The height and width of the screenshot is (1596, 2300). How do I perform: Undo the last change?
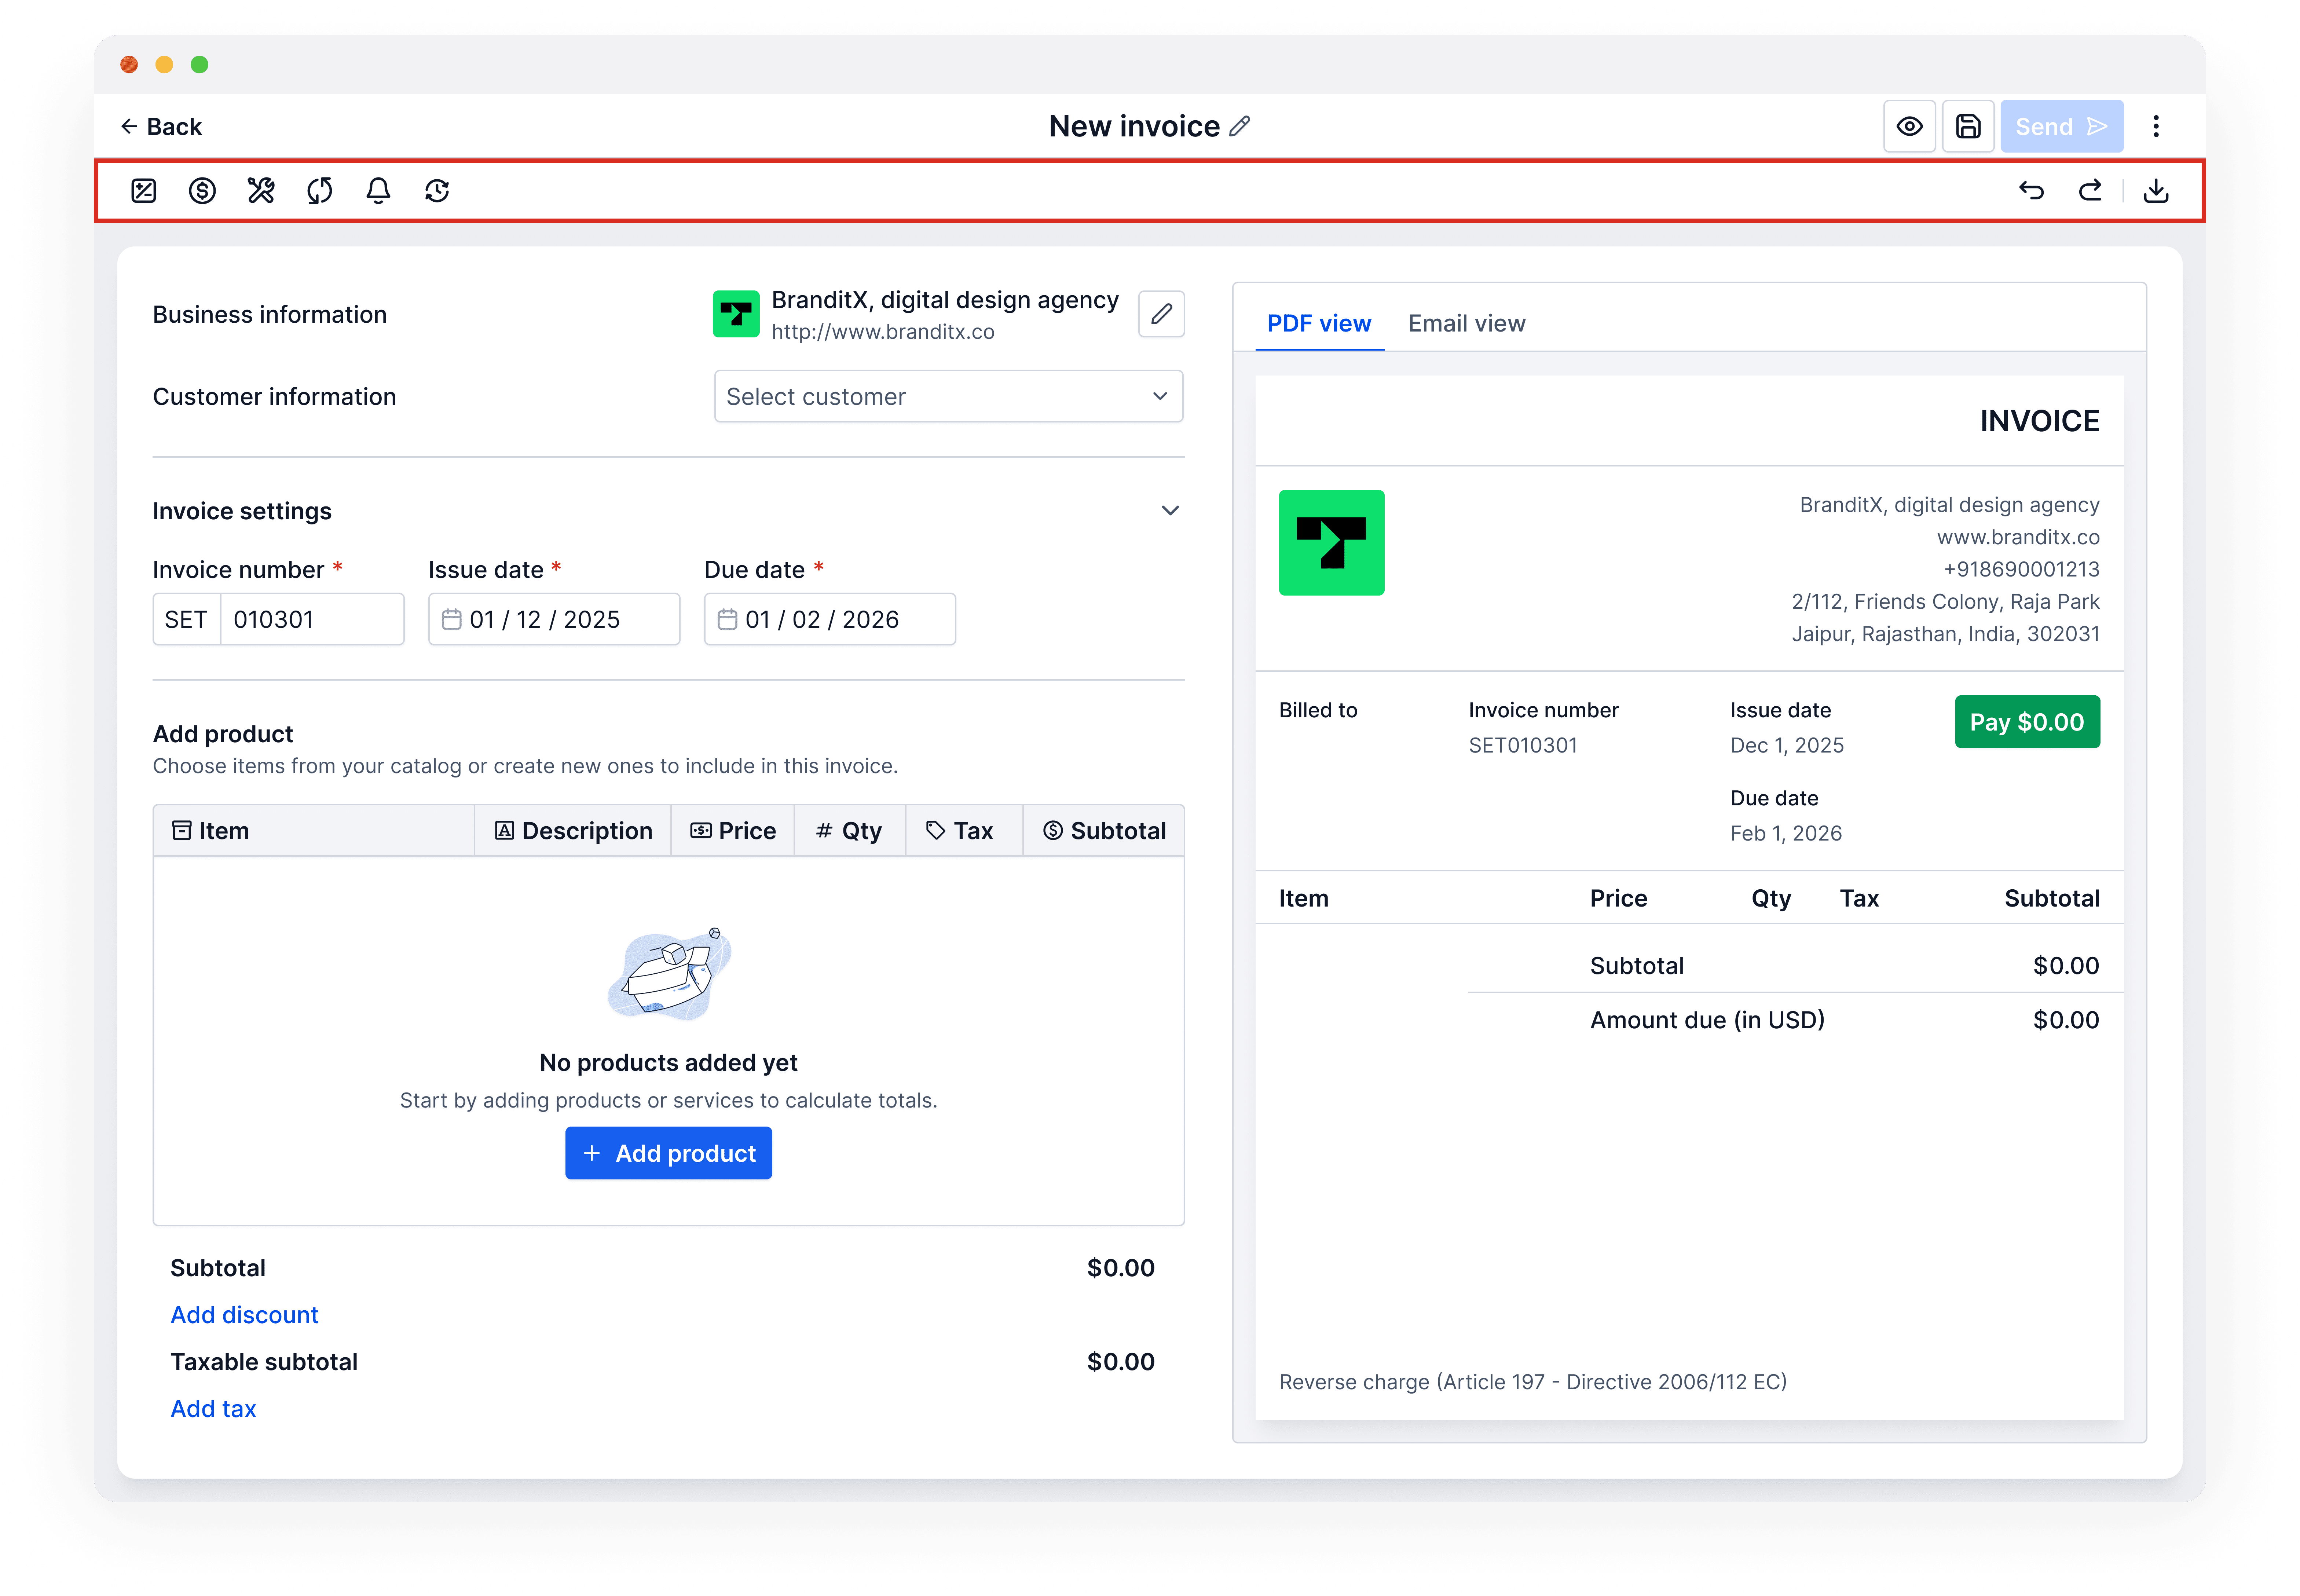click(2031, 190)
